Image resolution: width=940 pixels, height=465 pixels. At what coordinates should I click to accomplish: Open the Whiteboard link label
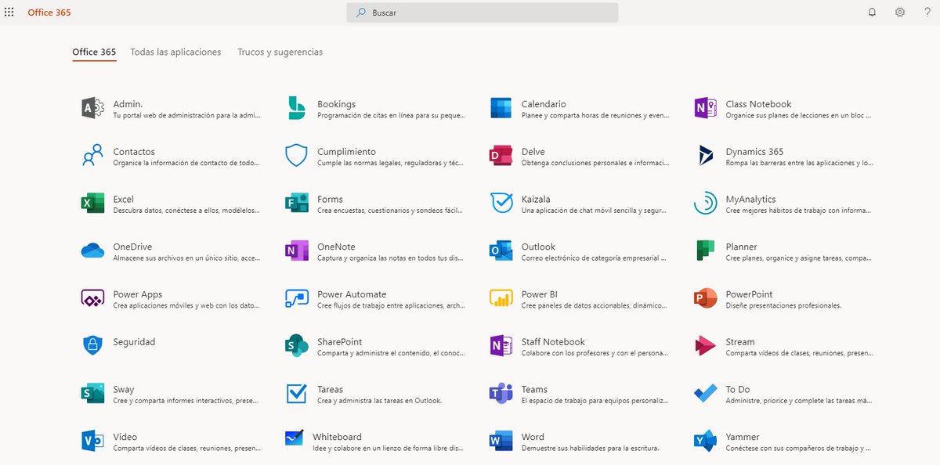(x=337, y=437)
